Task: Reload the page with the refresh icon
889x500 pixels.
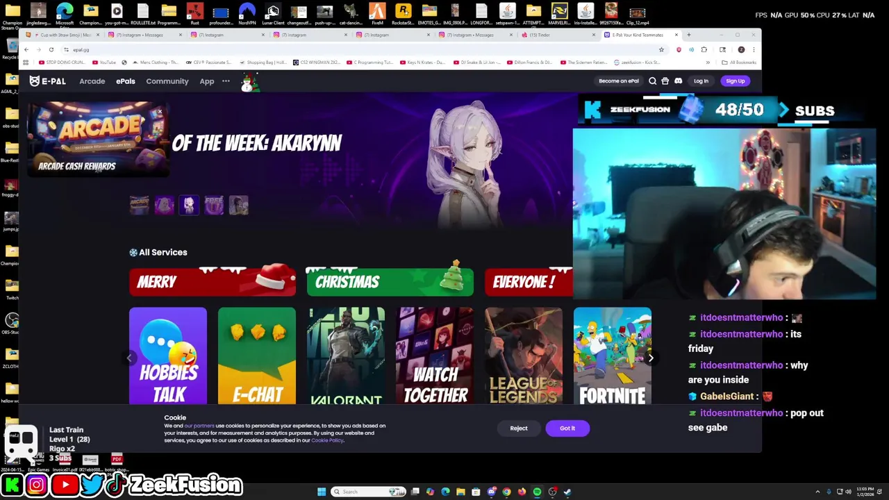Action: (x=51, y=50)
